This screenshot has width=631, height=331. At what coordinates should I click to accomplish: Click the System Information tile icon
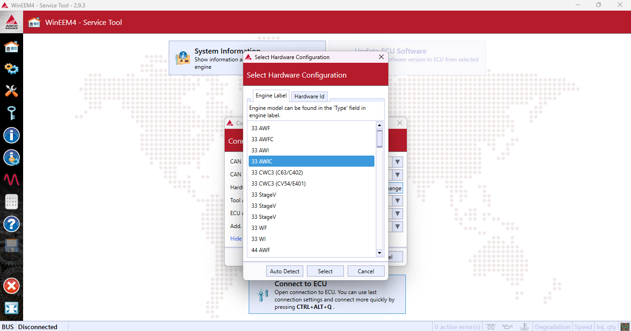[x=183, y=59]
